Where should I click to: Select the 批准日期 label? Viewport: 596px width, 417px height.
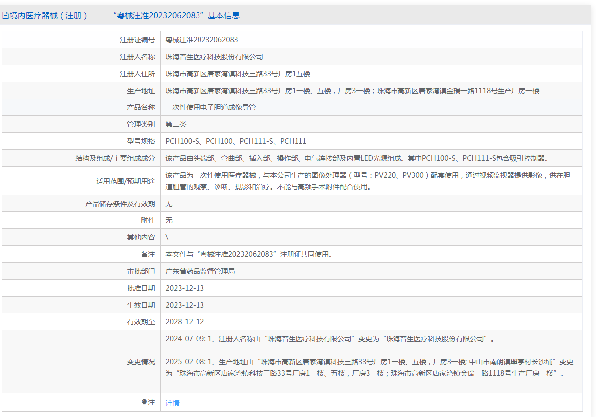pyautogui.click(x=141, y=288)
